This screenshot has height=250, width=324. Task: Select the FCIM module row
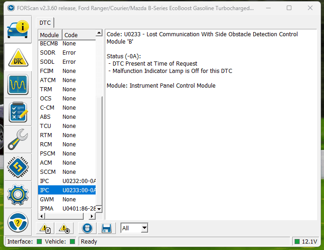pyautogui.click(x=67, y=71)
